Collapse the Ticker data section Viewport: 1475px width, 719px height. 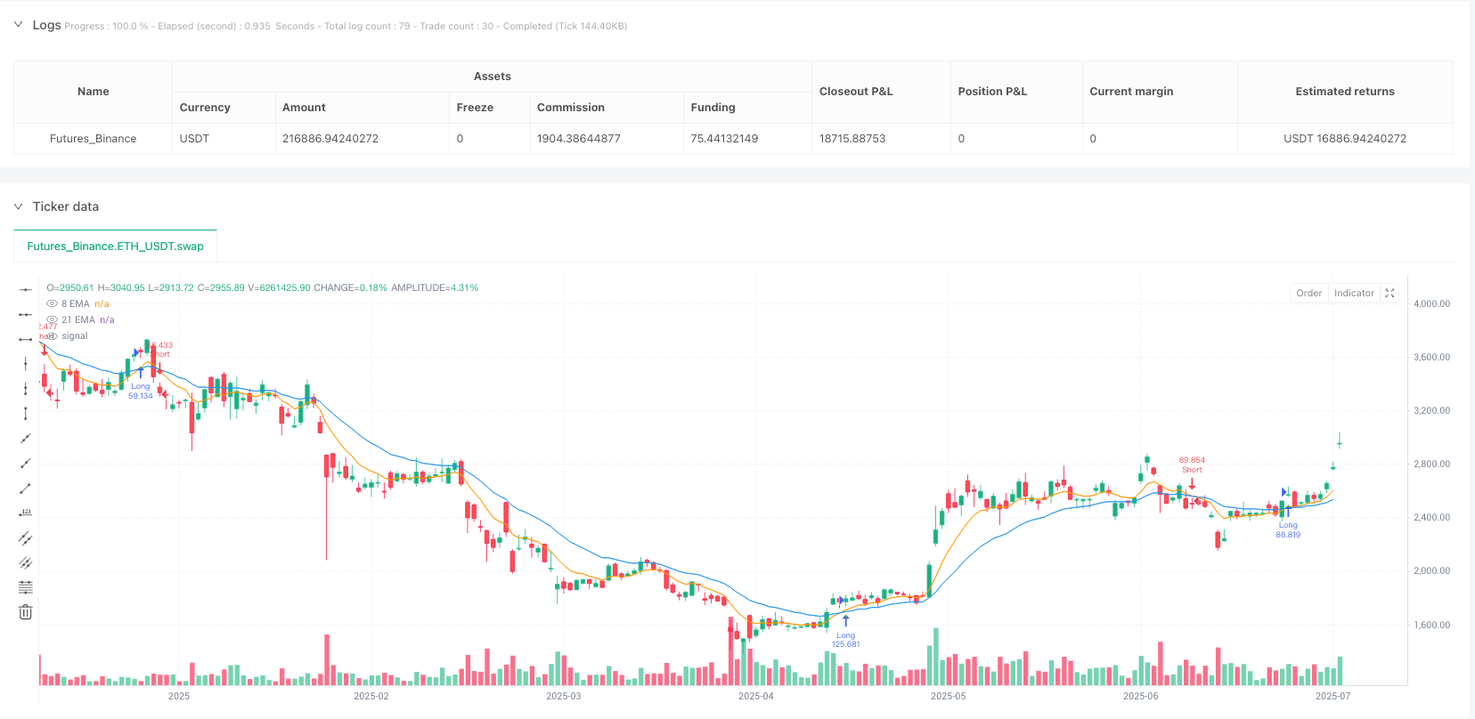pyautogui.click(x=18, y=206)
